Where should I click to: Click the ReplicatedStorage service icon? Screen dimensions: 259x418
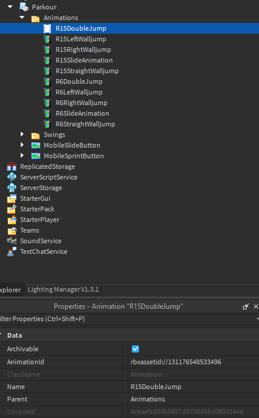click(x=12, y=166)
